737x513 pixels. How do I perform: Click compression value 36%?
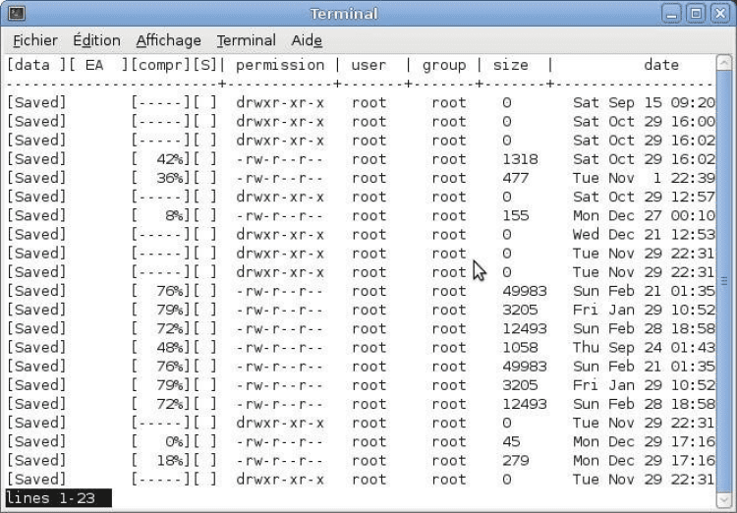[170, 178]
